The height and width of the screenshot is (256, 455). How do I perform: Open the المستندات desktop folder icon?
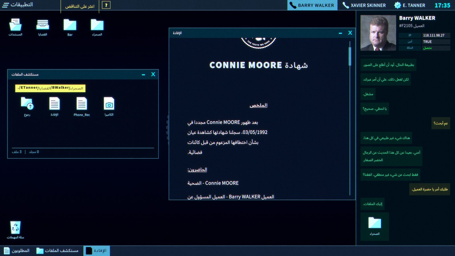tap(15, 27)
